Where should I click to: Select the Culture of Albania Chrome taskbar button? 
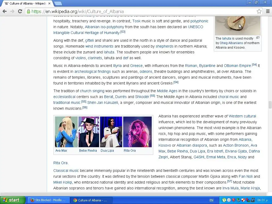click(x=91, y=200)
